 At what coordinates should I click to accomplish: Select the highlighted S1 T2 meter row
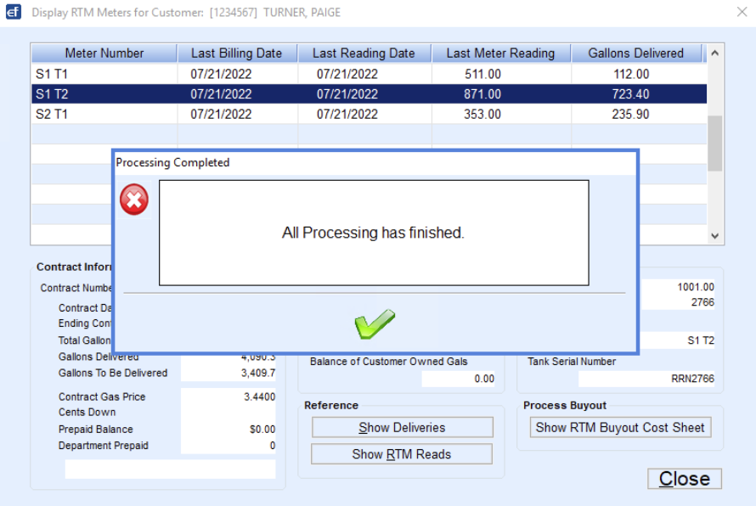(102, 94)
